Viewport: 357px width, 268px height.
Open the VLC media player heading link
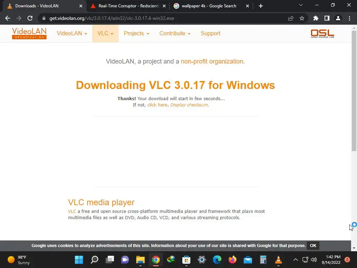[101, 202]
